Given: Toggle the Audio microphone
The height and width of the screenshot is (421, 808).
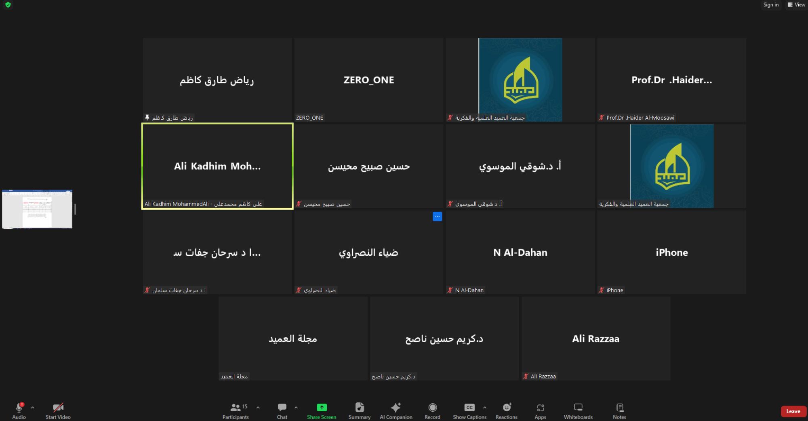Looking at the screenshot, I should (x=19, y=410).
